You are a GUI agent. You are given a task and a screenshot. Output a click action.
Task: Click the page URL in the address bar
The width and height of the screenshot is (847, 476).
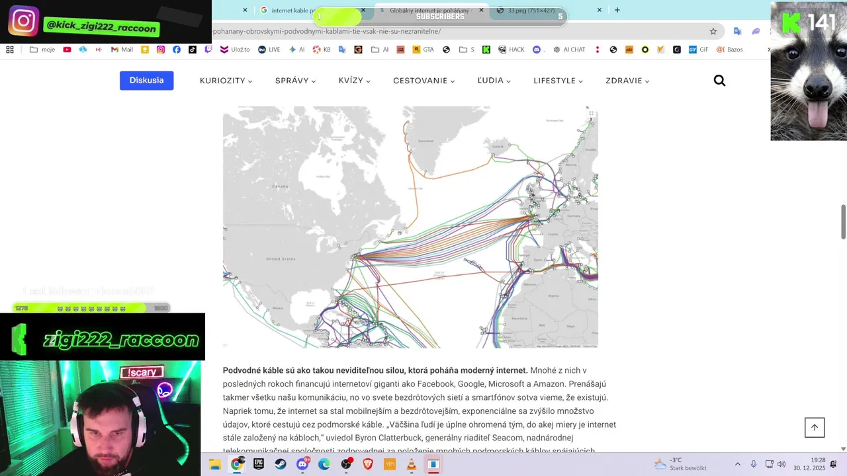coord(326,31)
